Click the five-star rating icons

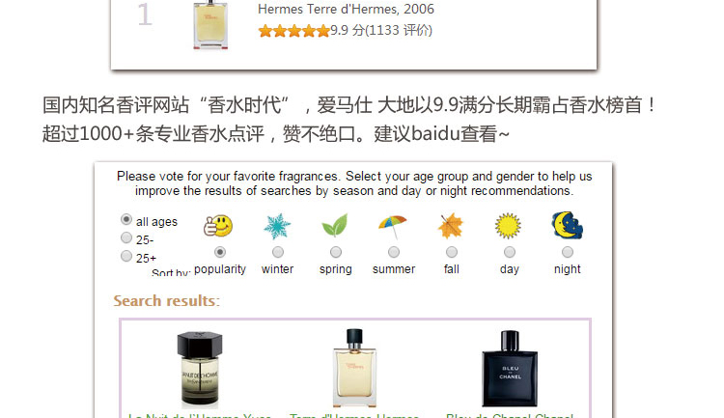tap(294, 31)
